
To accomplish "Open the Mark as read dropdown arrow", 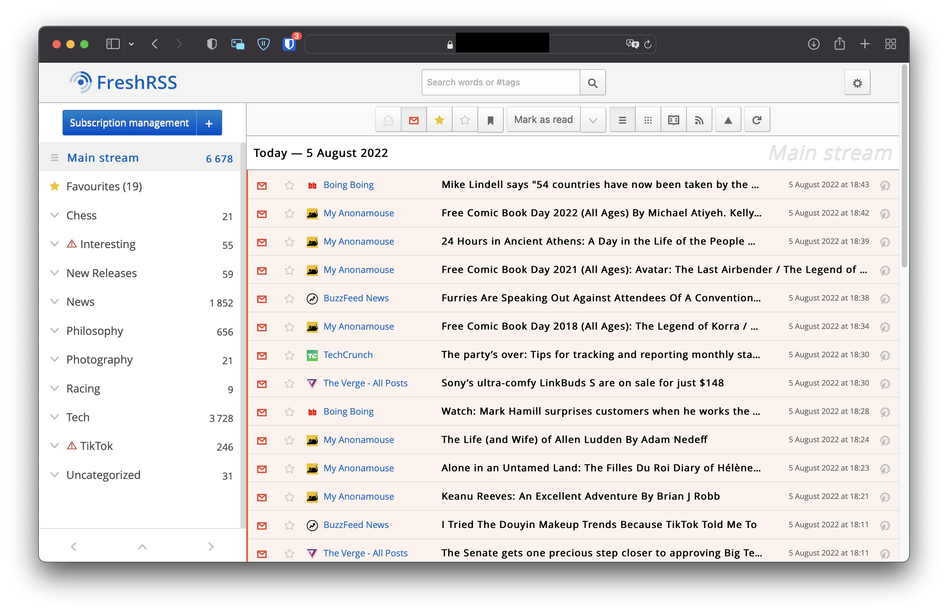I will [593, 120].
